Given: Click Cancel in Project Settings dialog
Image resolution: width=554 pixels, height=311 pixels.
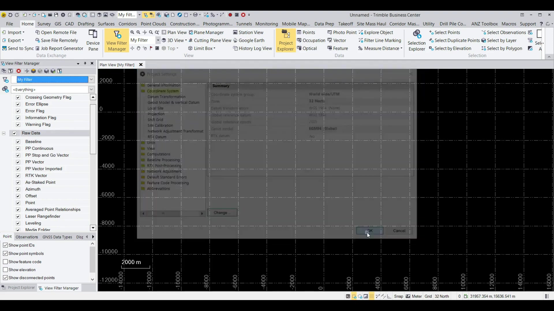Looking at the screenshot, I should click(x=399, y=231).
